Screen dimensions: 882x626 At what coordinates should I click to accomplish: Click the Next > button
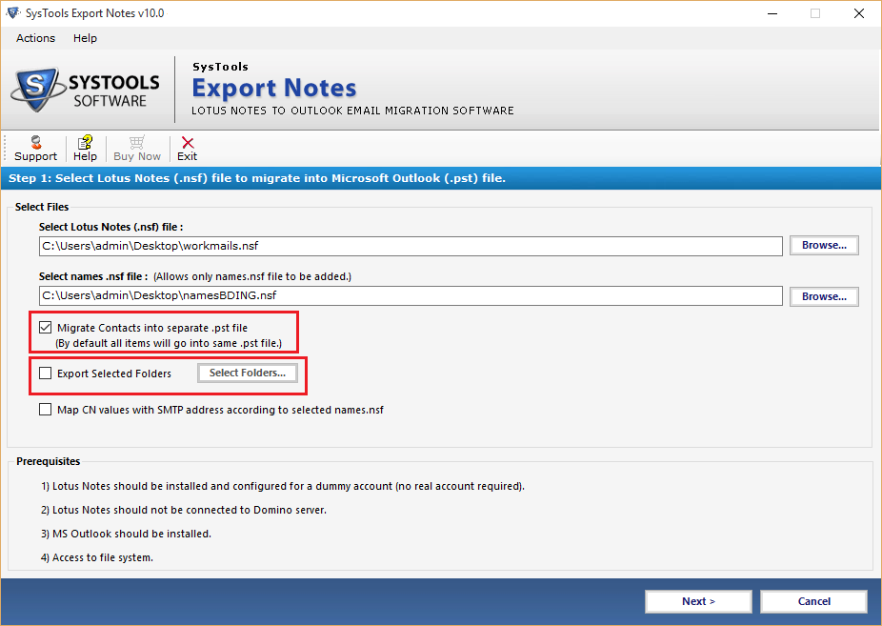[x=698, y=601]
